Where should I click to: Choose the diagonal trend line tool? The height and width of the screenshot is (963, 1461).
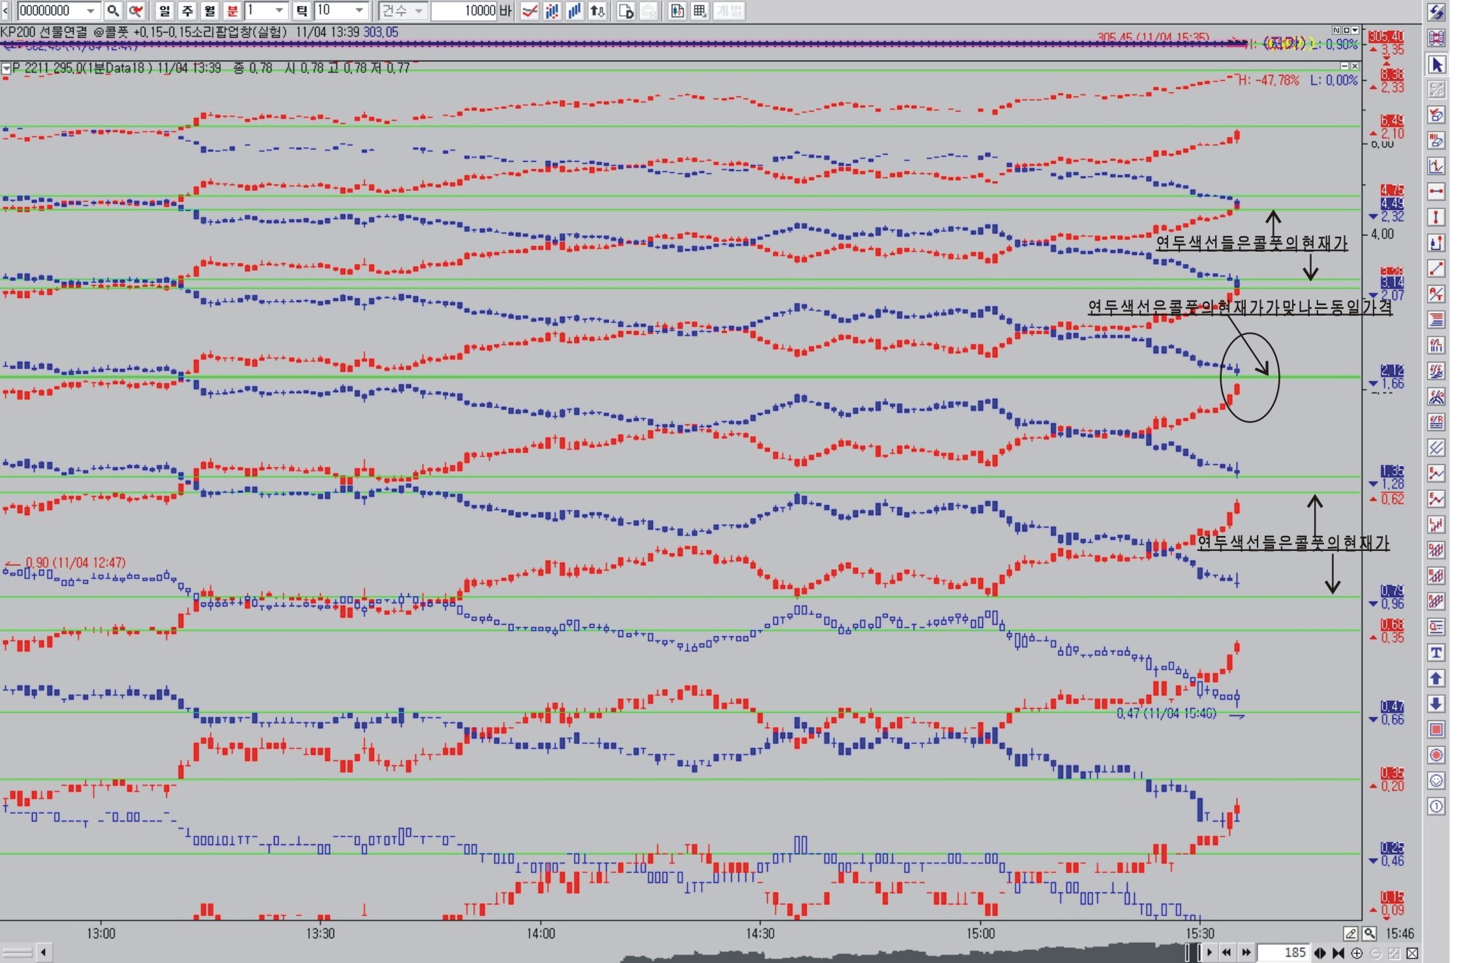click(x=1436, y=269)
